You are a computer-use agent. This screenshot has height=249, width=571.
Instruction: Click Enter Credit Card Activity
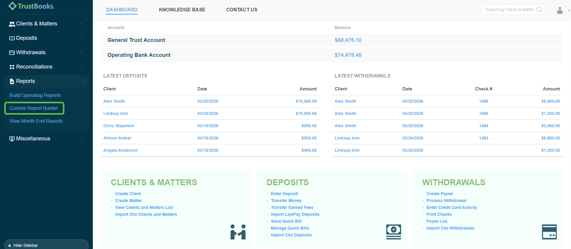(452, 207)
